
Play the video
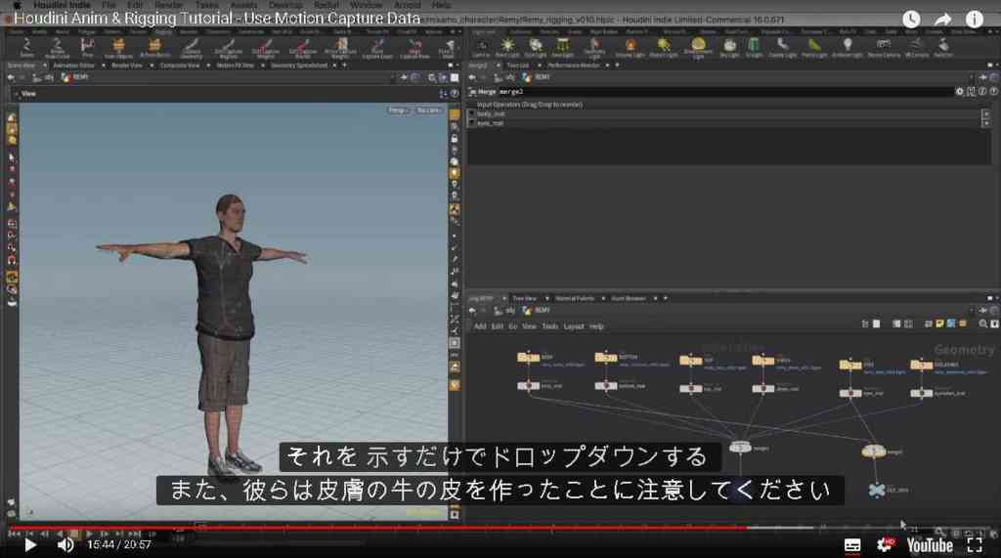[x=29, y=544]
